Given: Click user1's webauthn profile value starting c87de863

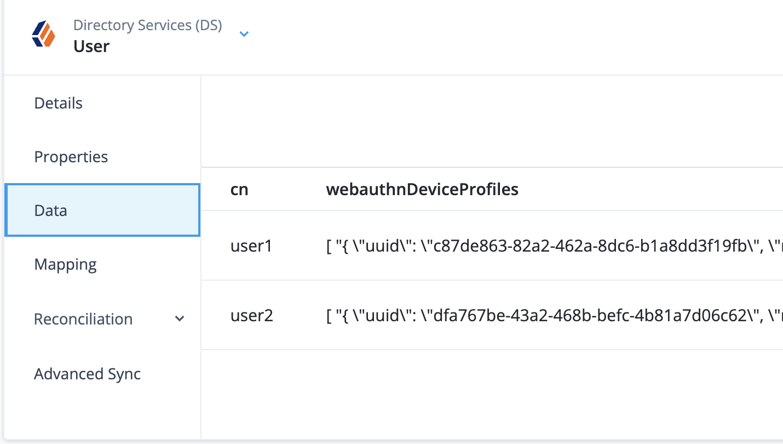Looking at the screenshot, I should [554, 247].
